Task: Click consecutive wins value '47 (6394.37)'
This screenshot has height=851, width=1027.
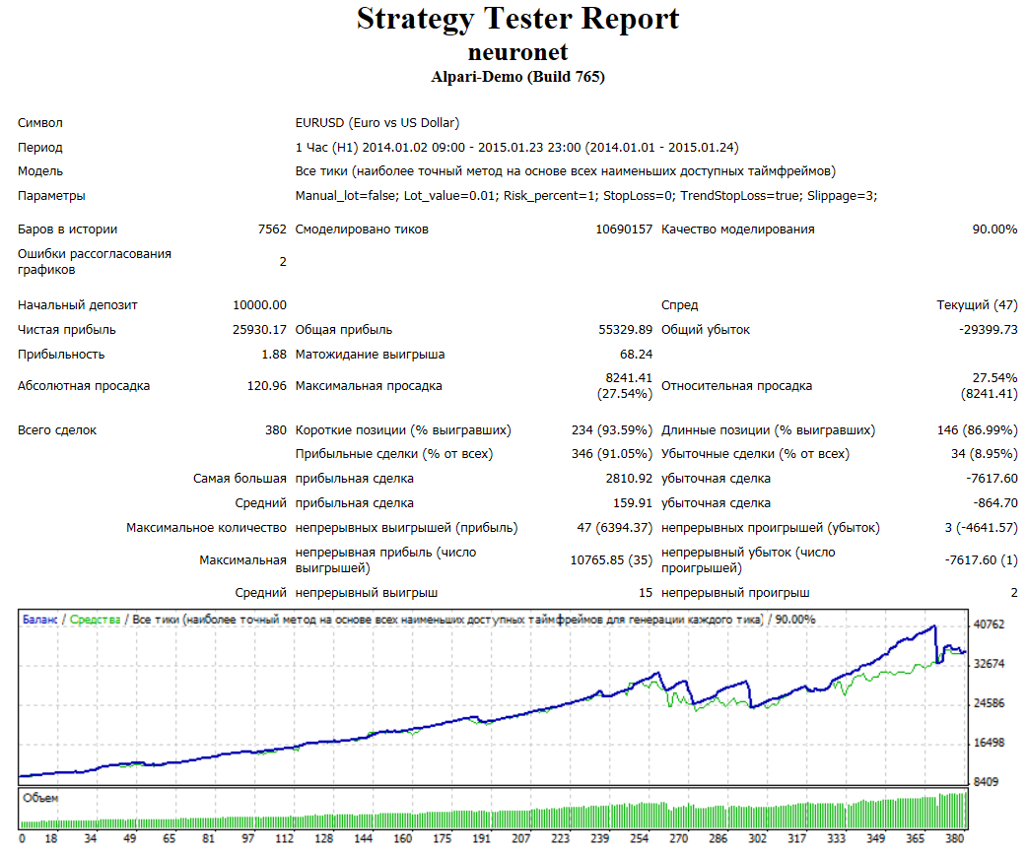Action: pyautogui.click(x=614, y=528)
